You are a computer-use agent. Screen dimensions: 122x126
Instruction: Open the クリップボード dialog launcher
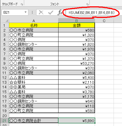(x=22, y=4)
